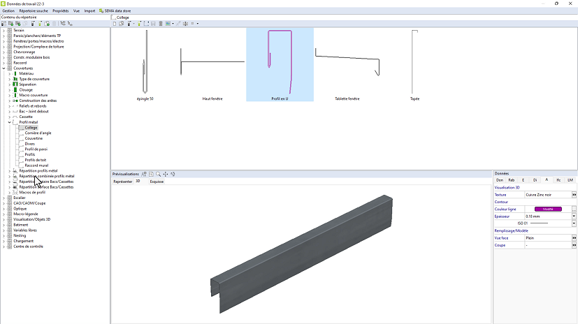Viewport: 578px width, 324px height.
Task: Expand the Terrain tree node
Action: (x=3, y=31)
